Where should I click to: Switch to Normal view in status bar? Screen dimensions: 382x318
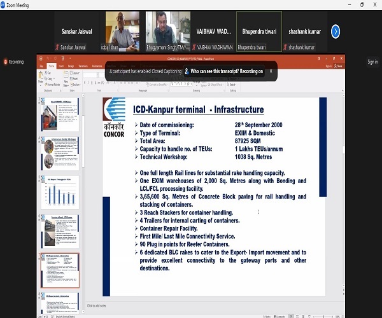tap(291, 316)
